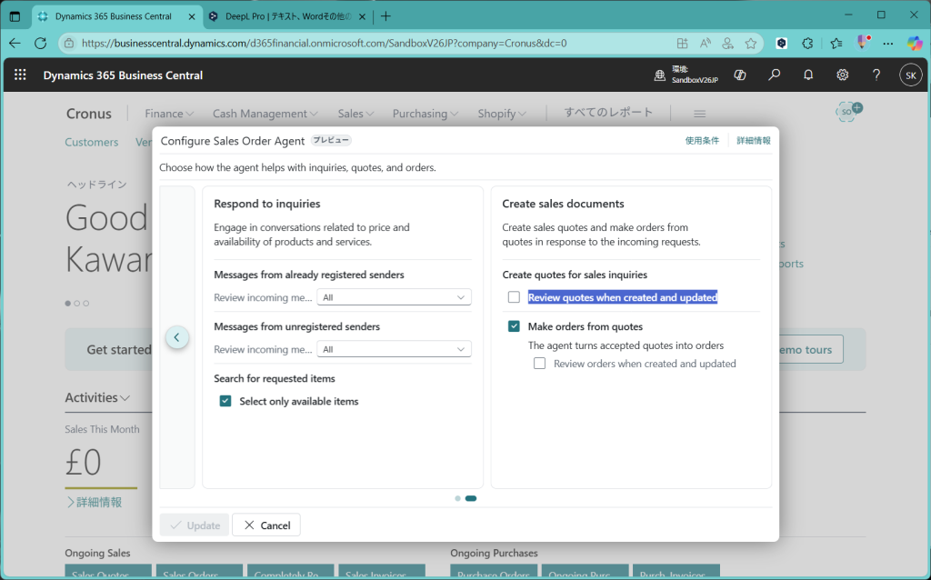
Task: Enable Review orders when created and updated
Action: (540, 364)
